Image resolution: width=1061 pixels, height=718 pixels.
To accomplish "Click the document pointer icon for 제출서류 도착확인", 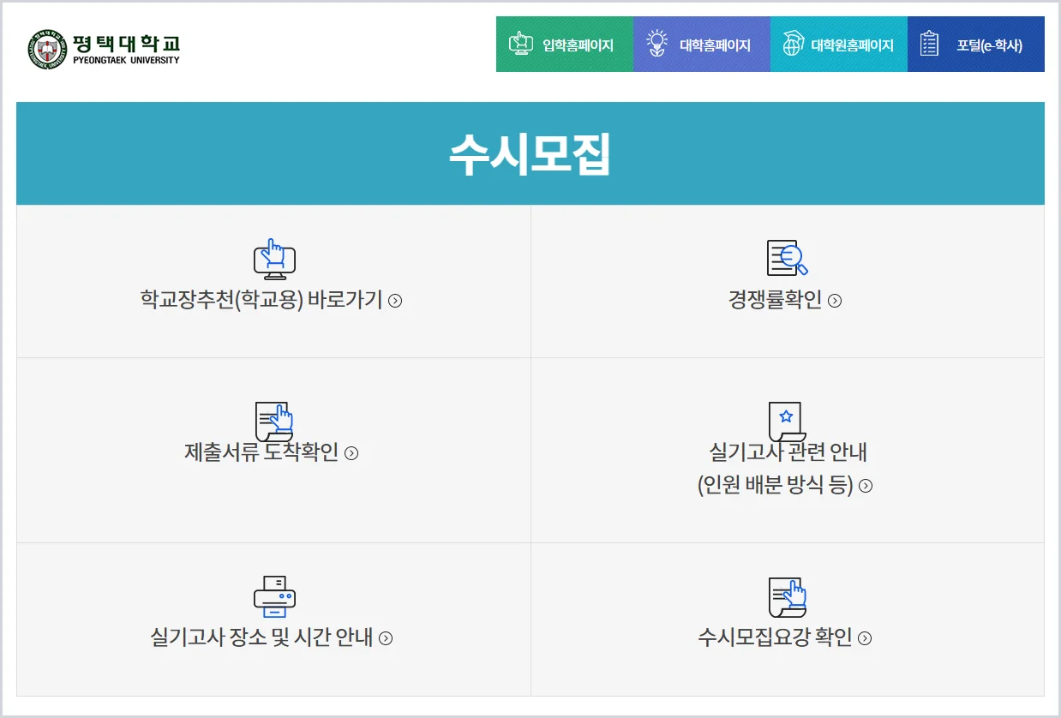I will point(274,422).
